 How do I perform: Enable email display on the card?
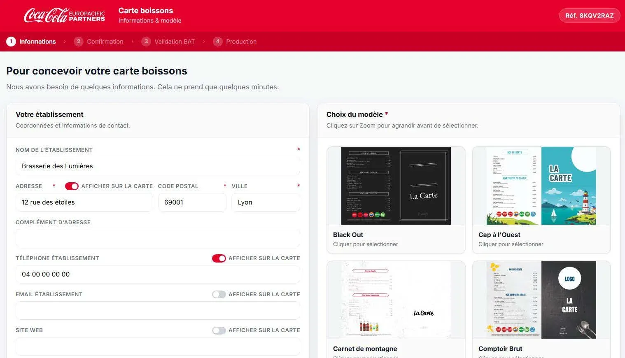[x=219, y=295]
